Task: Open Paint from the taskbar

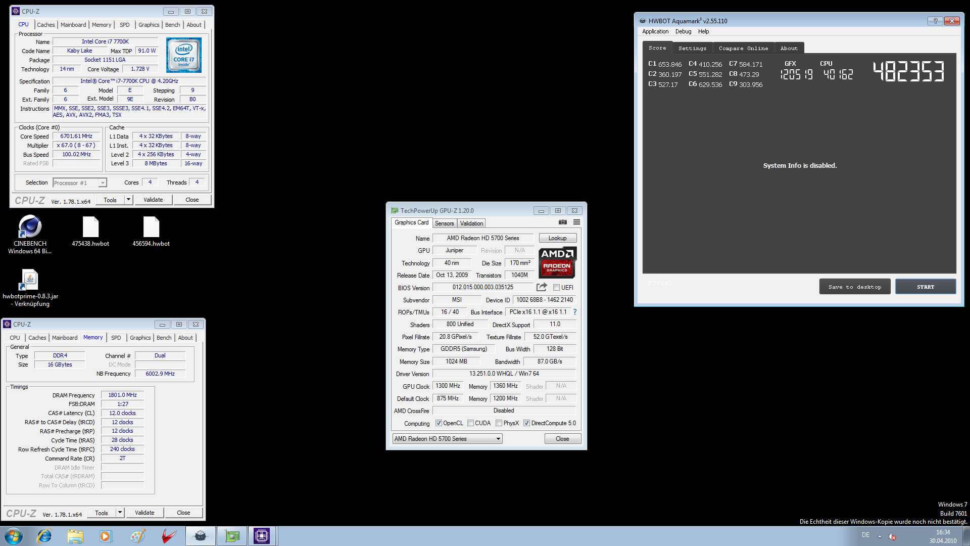Action: pos(137,536)
